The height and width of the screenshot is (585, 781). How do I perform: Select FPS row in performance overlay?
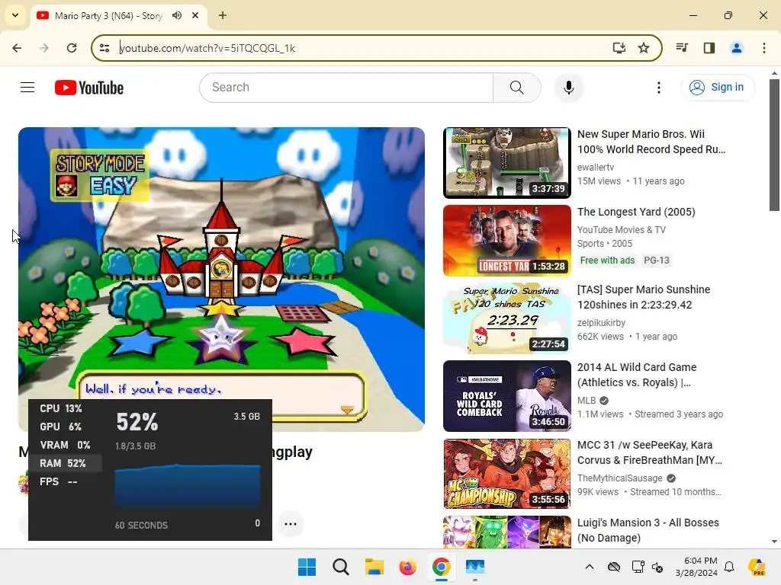tap(66, 481)
